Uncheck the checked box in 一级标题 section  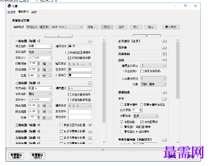pos(69,58)
